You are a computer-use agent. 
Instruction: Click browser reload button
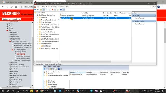(x=11, y=7)
